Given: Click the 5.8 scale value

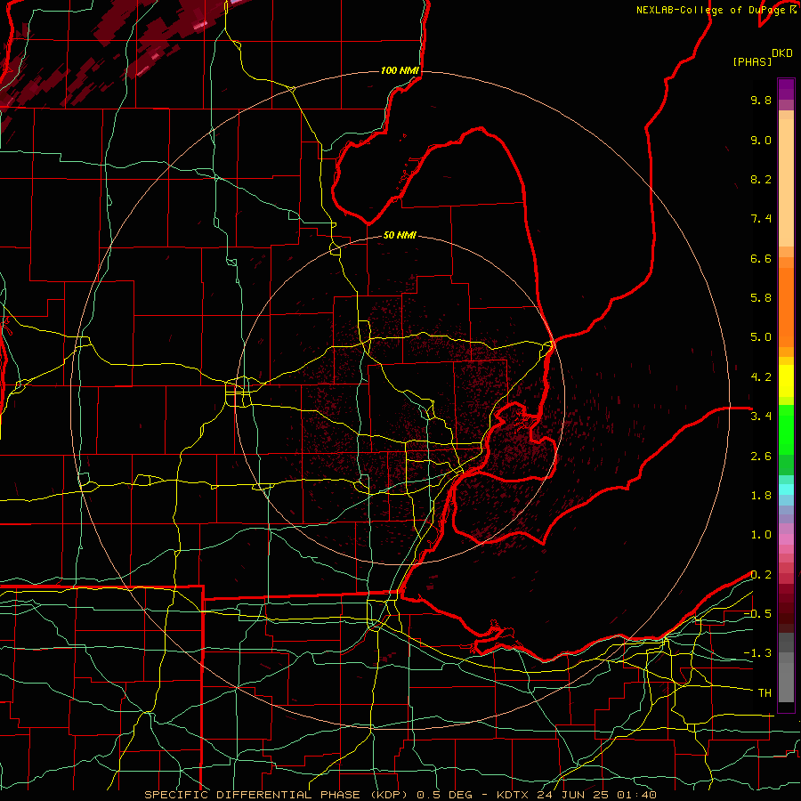Looking at the screenshot, I should point(761,298).
